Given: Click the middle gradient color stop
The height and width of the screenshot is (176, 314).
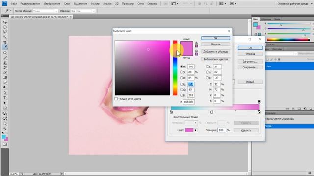Looking at the screenshot, I should pyautogui.click(x=212, y=112).
